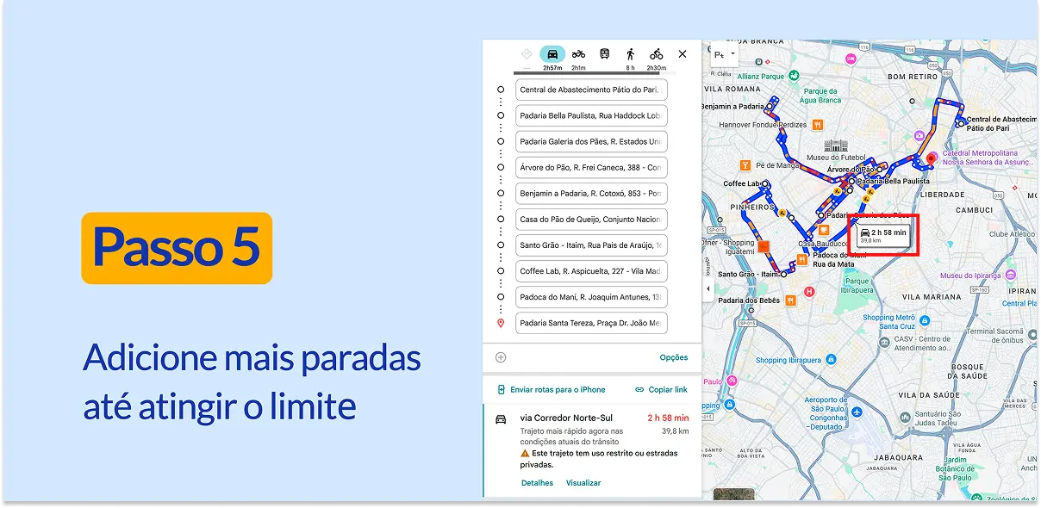Image resolution: width=1041 pixels, height=508 pixels.
Task: Click the Museu do Futebol museum icon
Action: [837, 146]
